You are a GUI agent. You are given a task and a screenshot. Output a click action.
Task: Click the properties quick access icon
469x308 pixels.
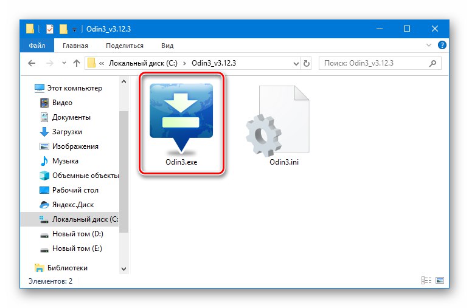coord(50,29)
